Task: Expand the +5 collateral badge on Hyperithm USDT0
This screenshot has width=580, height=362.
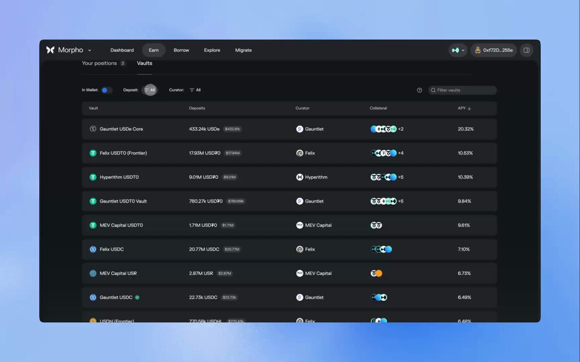Action: tap(400, 177)
